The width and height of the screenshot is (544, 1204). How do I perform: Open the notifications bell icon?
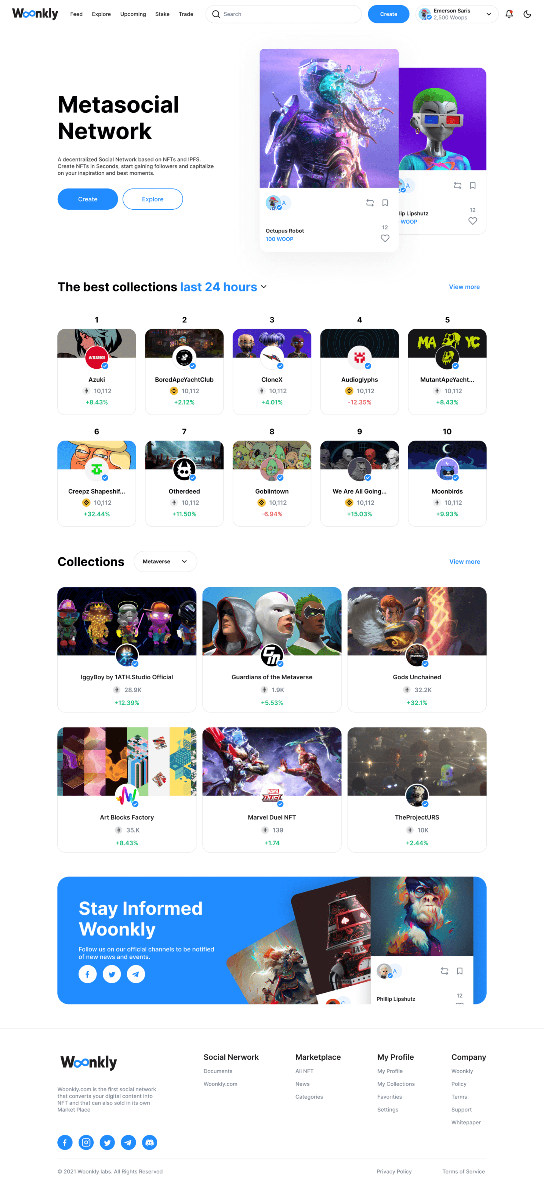(509, 14)
